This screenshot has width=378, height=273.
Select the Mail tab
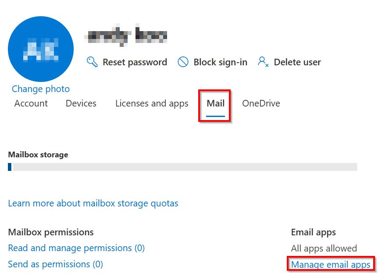(x=215, y=103)
